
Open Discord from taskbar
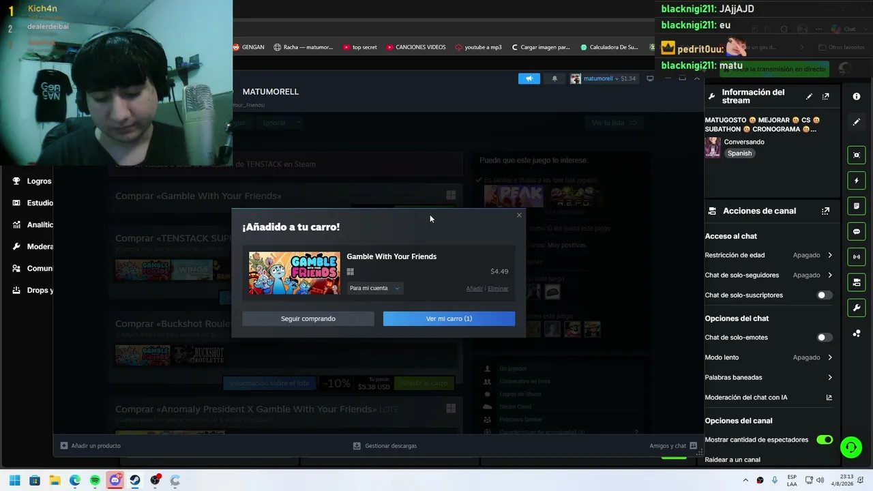(115, 480)
